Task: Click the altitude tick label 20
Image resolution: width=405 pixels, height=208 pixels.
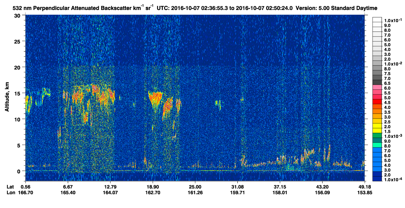Action: pyautogui.click(x=18, y=67)
